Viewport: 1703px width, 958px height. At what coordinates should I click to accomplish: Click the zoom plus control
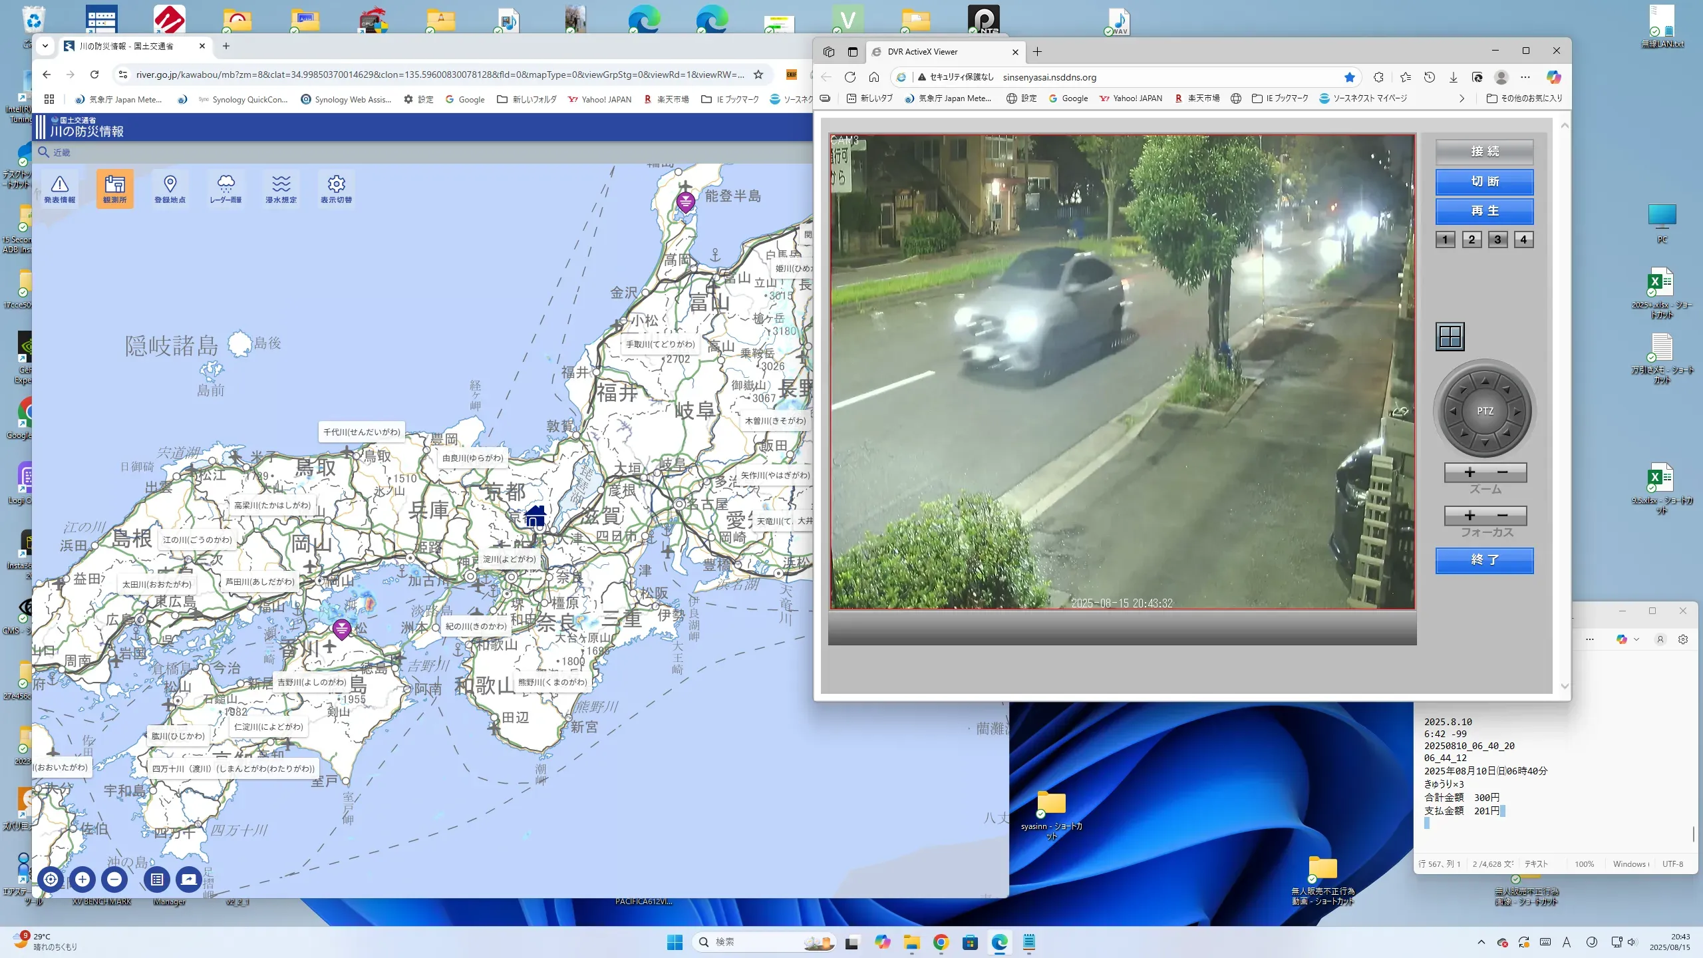point(1470,472)
